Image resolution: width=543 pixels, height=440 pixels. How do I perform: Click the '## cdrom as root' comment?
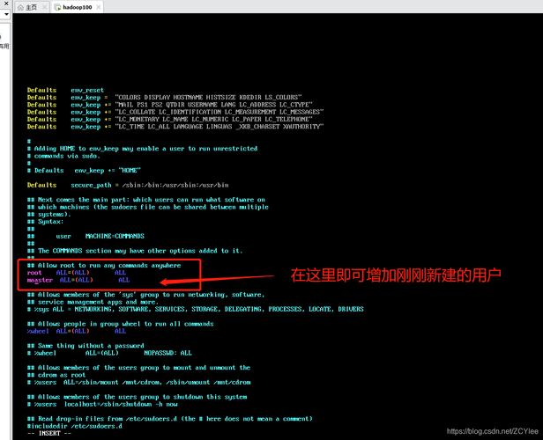(56, 375)
